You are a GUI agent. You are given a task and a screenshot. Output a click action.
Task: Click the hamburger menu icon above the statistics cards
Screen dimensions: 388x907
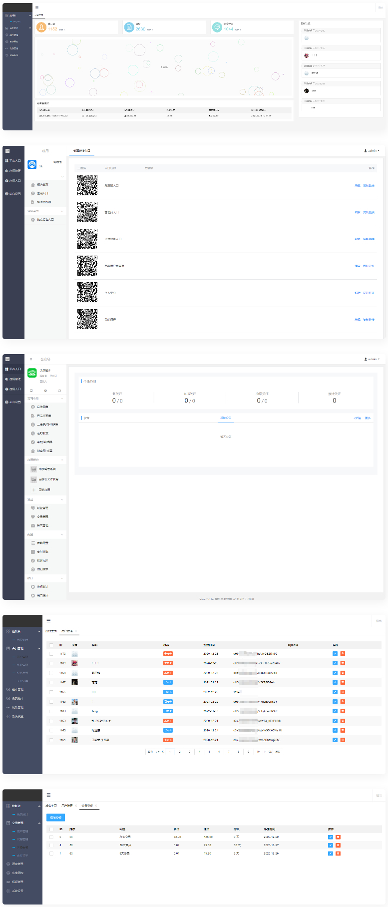37,7
